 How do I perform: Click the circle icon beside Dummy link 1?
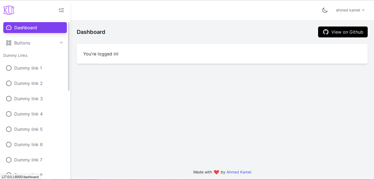(x=9, y=68)
